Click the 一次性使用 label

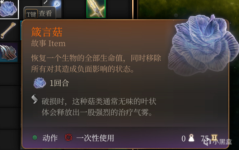(x=95, y=138)
